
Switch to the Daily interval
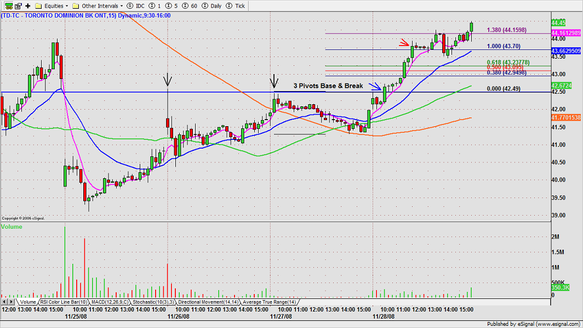click(x=212, y=5)
